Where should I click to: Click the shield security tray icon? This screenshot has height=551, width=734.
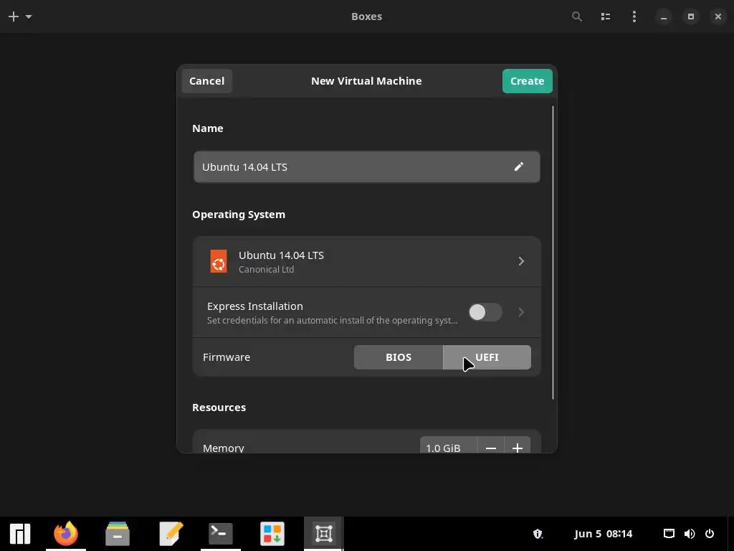tap(538, 534)
